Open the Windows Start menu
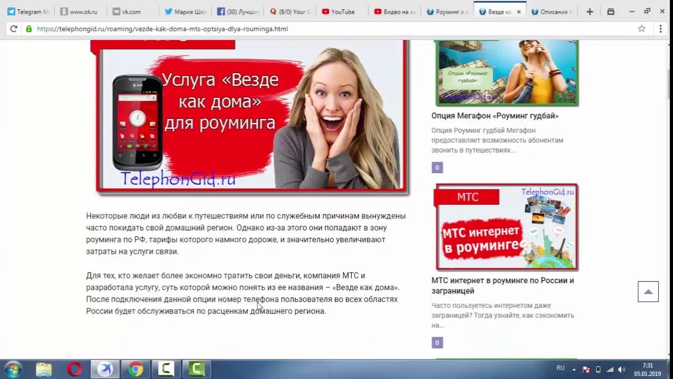The image size is (673, 379). click(x=13, y=370)
